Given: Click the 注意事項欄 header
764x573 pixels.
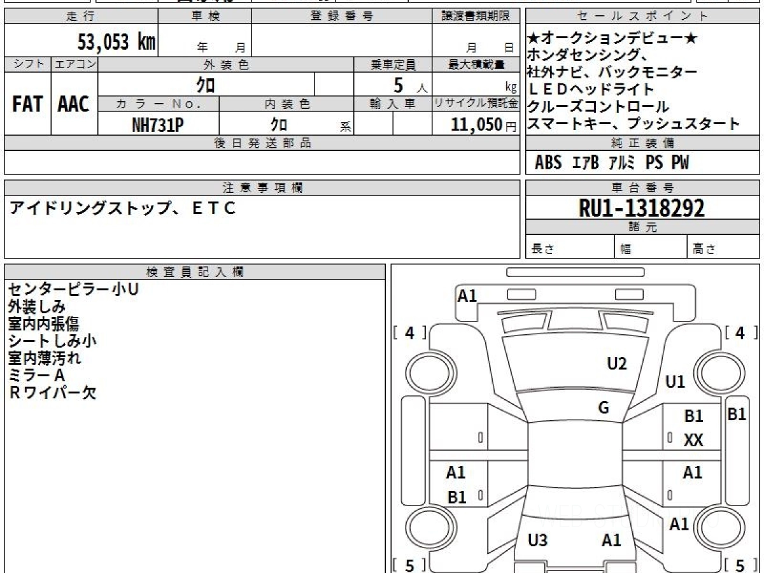Looking at the screenshot, I should (262, 187).
